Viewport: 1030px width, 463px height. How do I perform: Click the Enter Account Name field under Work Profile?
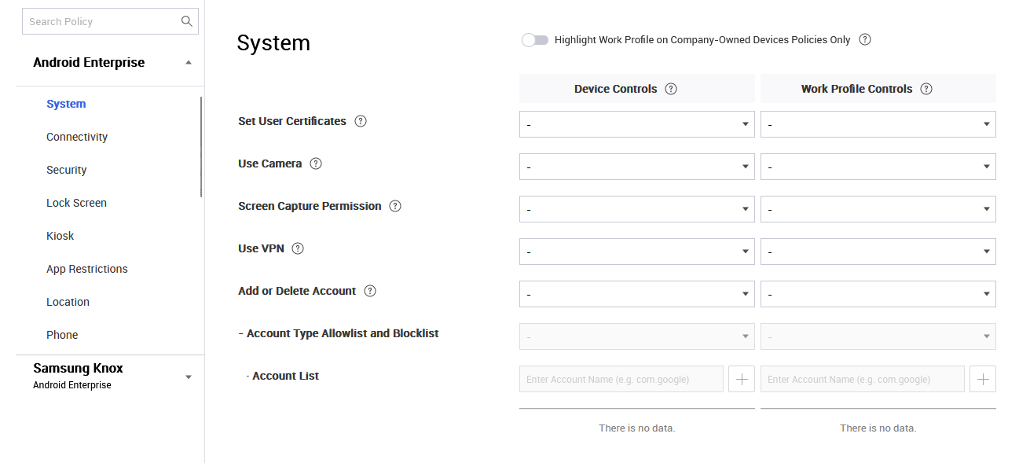pos(862,378)
